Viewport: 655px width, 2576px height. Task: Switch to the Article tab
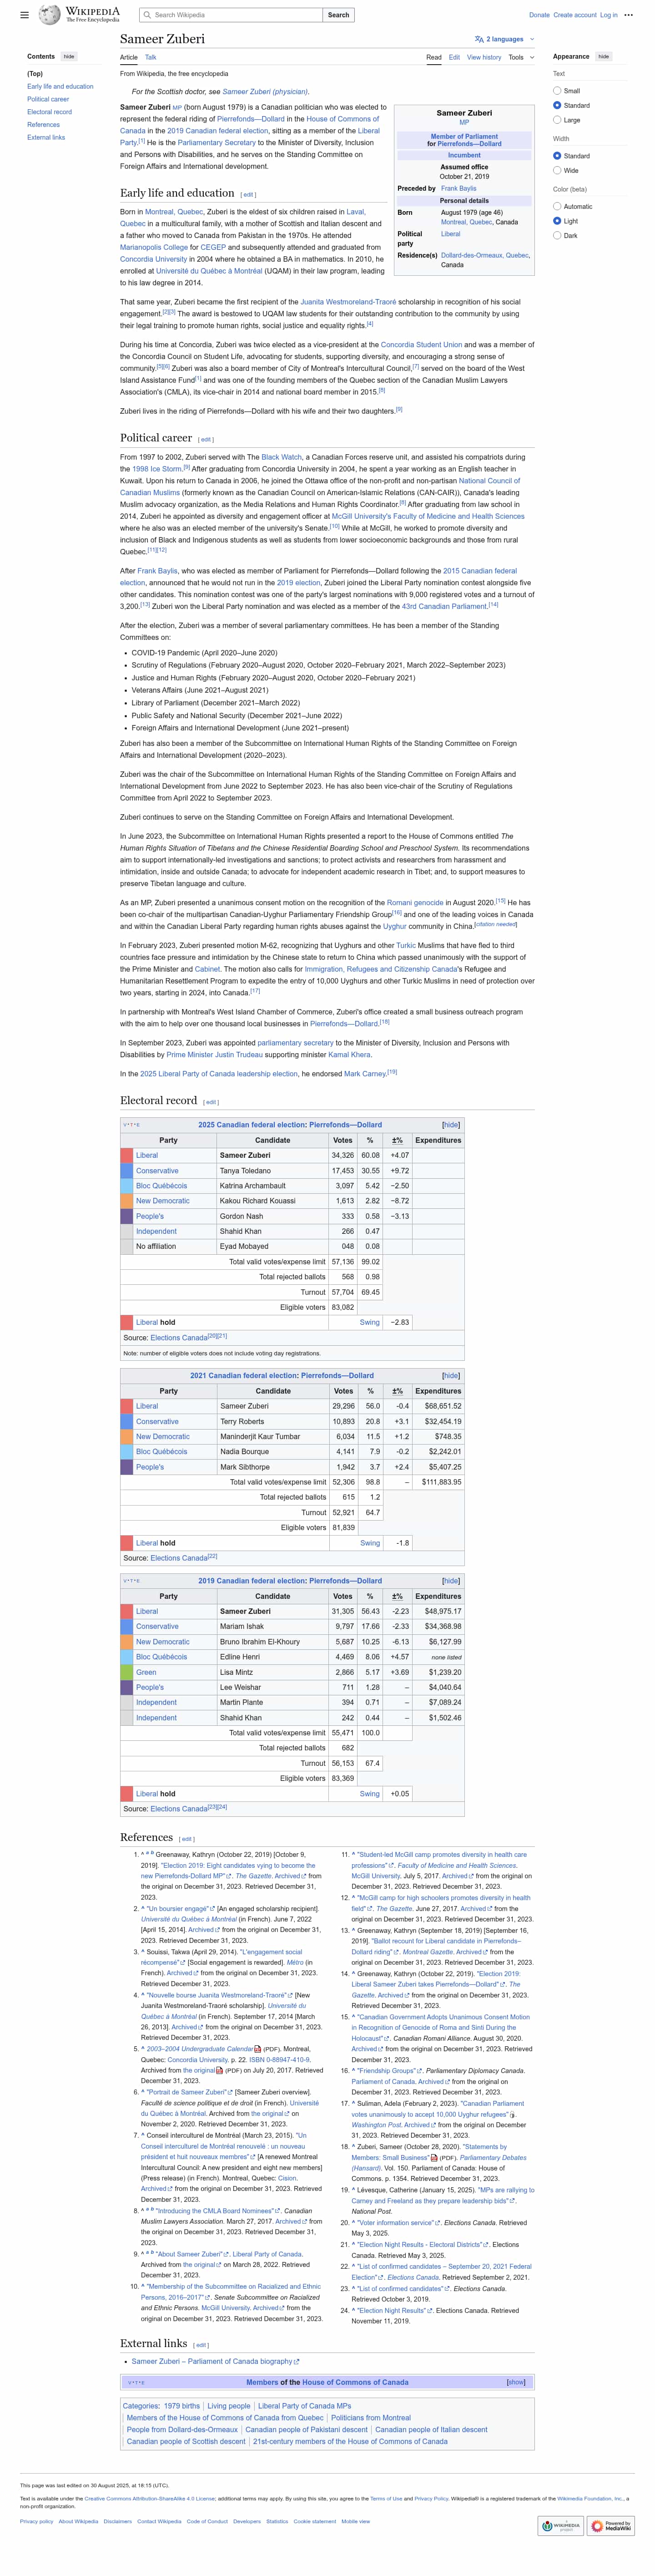tap(129, 57)
